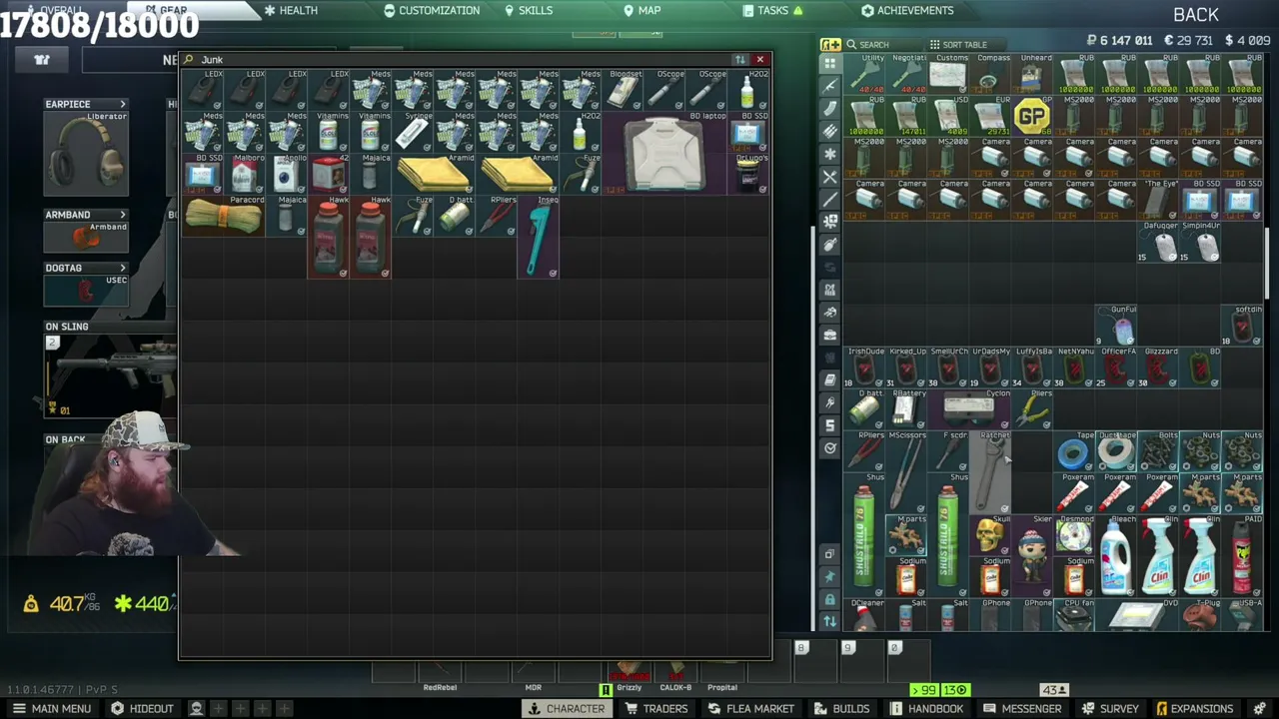This screenshot has width=1279, height=719.
Task: Click the Ratchet wrench in stash
Action: click(989, 473)
